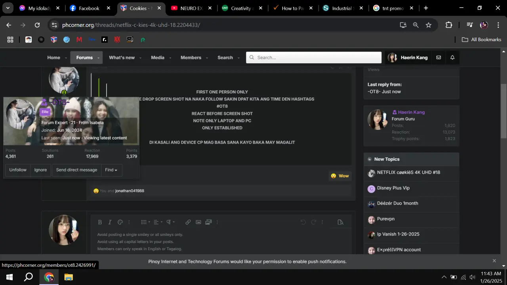507x285 pixels.
Task: Open the paragraph format dropdown
Action: (170, 222)
